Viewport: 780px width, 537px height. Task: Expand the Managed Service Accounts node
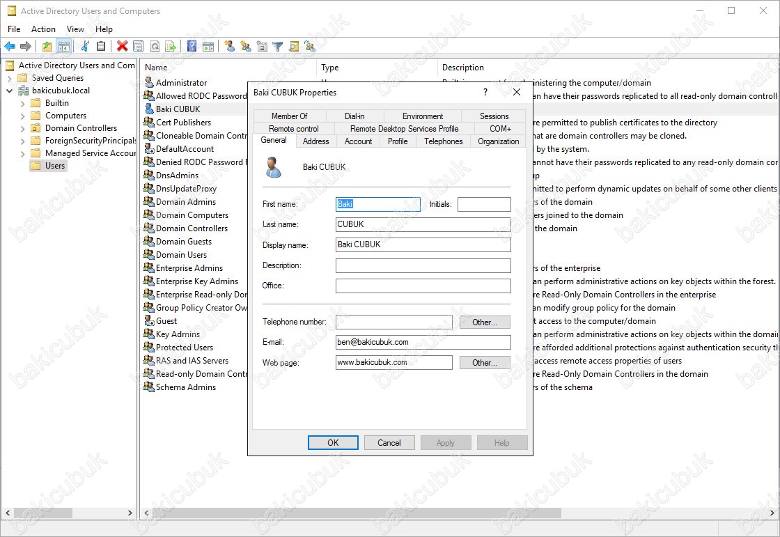22,154
